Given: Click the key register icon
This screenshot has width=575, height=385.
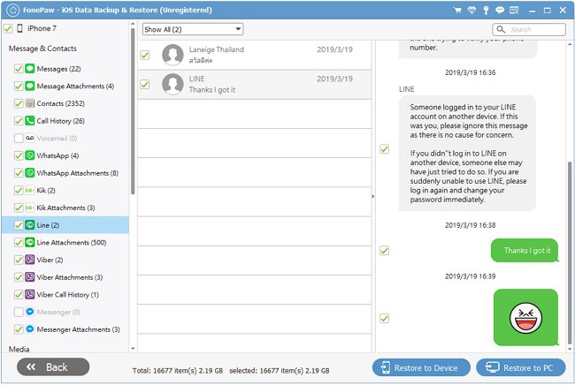Looking at the screenshot, I should (x=486, y=11).
